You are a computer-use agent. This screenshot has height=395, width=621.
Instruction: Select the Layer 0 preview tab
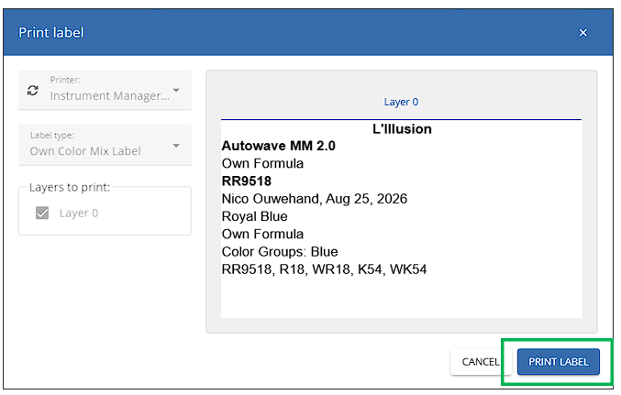point(401,102)
